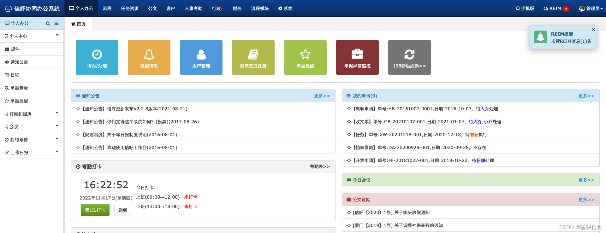Open the REIM unread badge showing 1
The height and width of the screenshot is (233, 606).
pos(566,9)
